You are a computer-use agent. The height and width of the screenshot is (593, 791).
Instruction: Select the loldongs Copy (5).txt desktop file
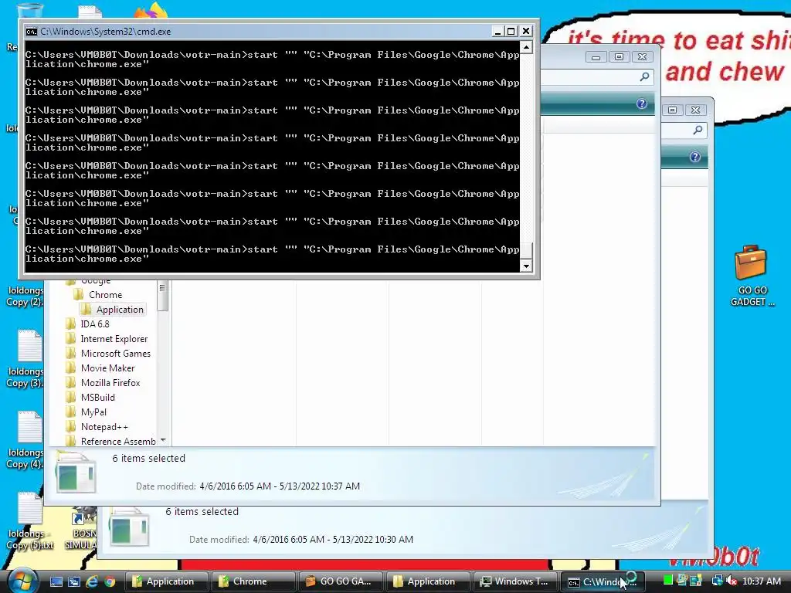coord(29,521)
